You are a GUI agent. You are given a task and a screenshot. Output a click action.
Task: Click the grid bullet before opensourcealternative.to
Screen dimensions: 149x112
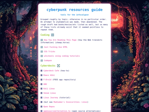[41, 111]
